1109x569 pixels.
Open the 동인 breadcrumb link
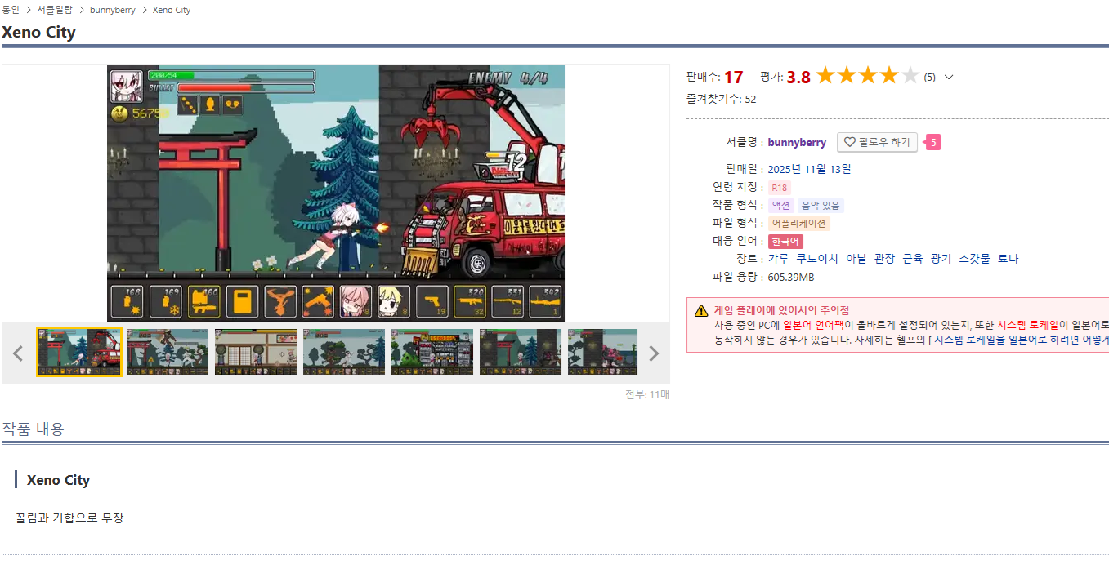pos(11,10)
